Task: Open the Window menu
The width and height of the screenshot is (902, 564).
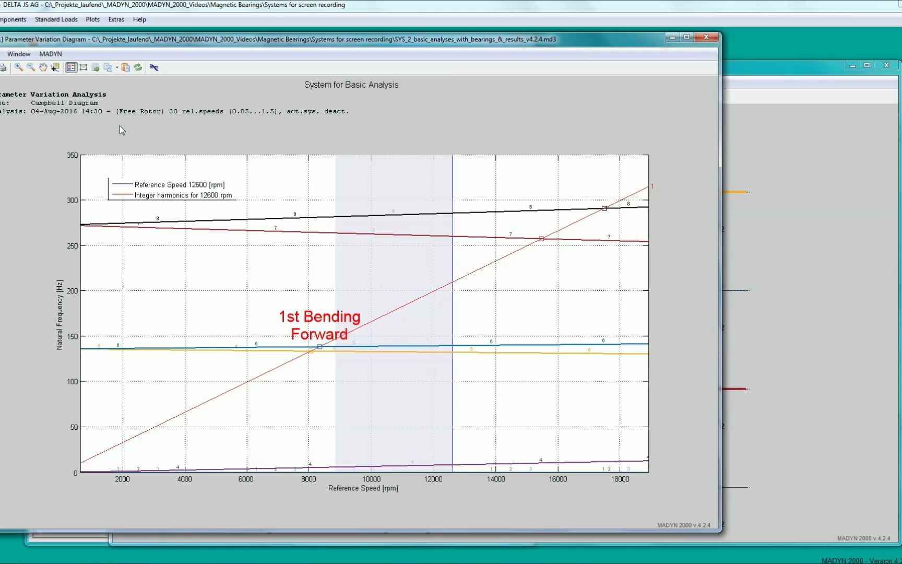Action: point(19,54)
